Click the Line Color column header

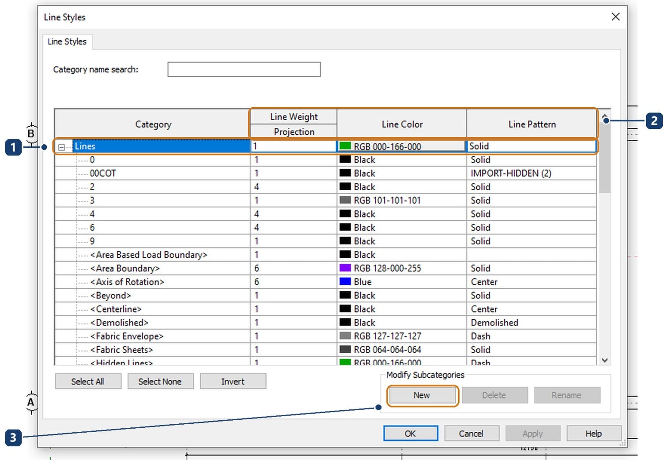tap(402, 124)
